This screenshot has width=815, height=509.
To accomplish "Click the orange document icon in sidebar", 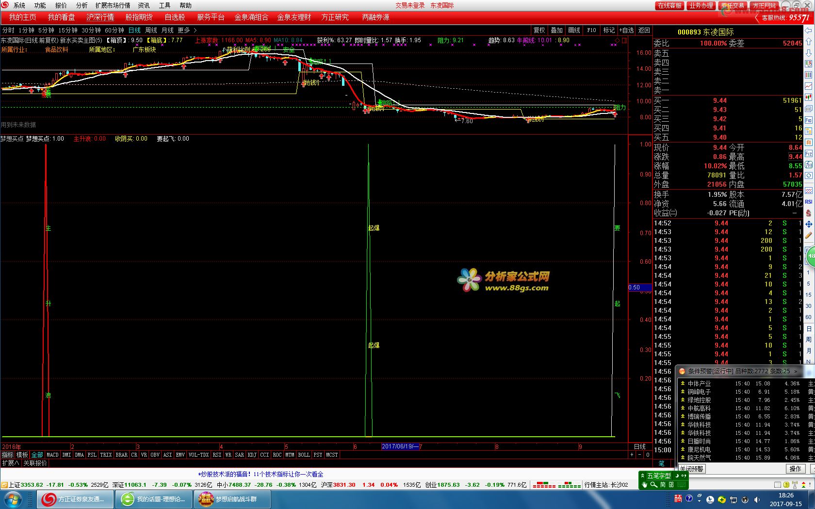I will click(x=809, y=143).
